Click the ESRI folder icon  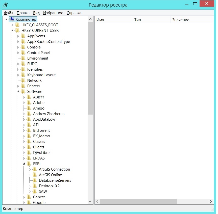point(29,164)
